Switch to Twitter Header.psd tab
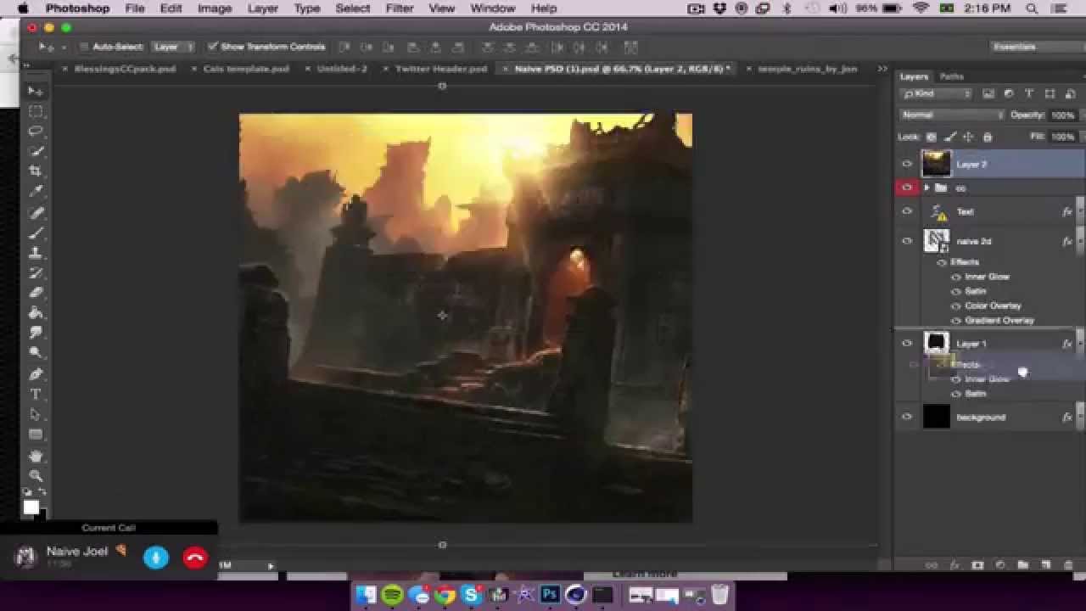Image resolution: width=1086 pixels, height=611 pixels. (x=441, y=69)
